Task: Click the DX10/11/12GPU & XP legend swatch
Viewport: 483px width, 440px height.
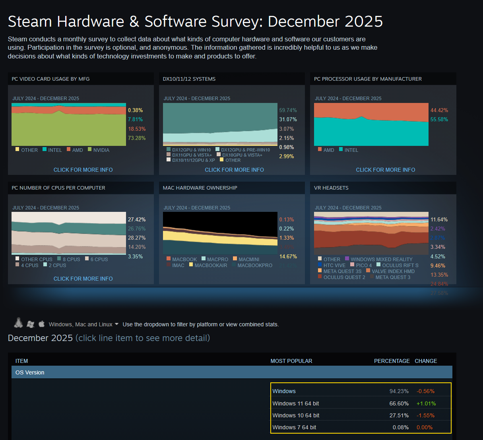Action: (169, 160)
